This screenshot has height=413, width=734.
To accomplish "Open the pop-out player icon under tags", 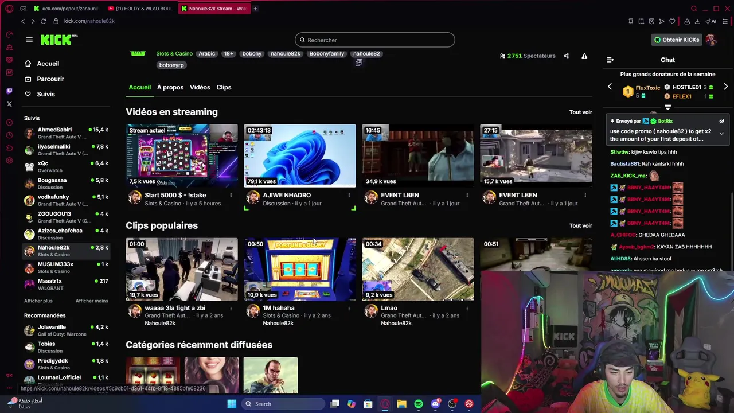I will click(x=359, y=63).
